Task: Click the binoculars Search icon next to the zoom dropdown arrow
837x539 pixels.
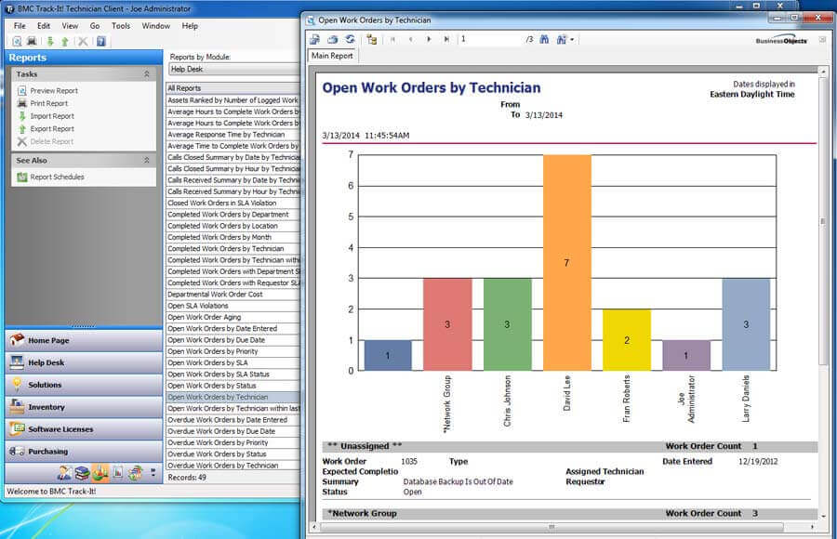Action: click(x=562, y=39)
